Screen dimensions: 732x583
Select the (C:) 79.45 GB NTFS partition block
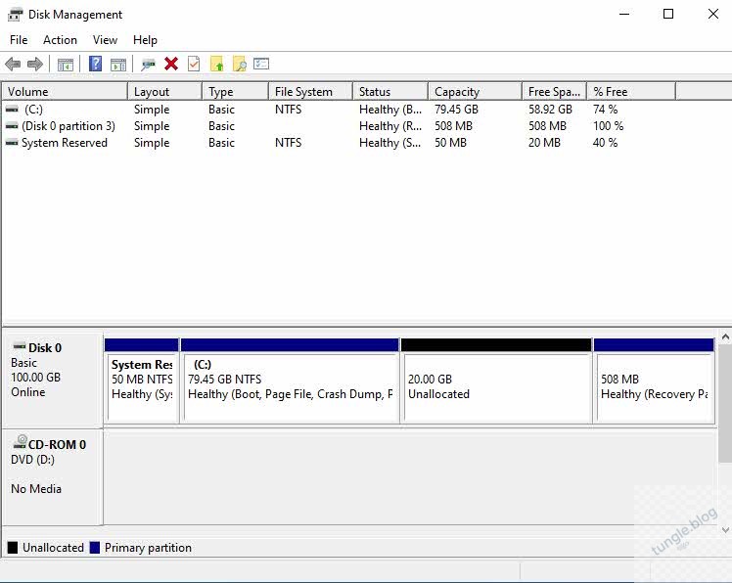(290, 381)
